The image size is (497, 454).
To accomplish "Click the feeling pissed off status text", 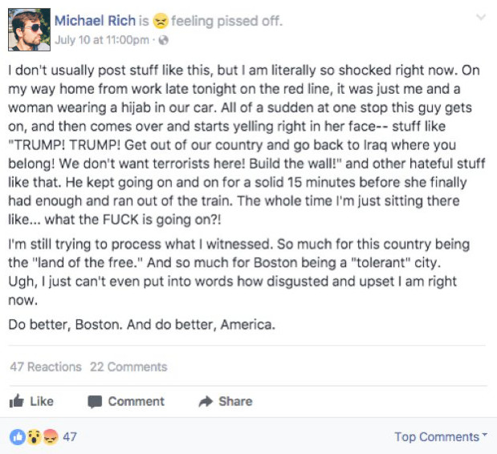I will coord(227,21).
